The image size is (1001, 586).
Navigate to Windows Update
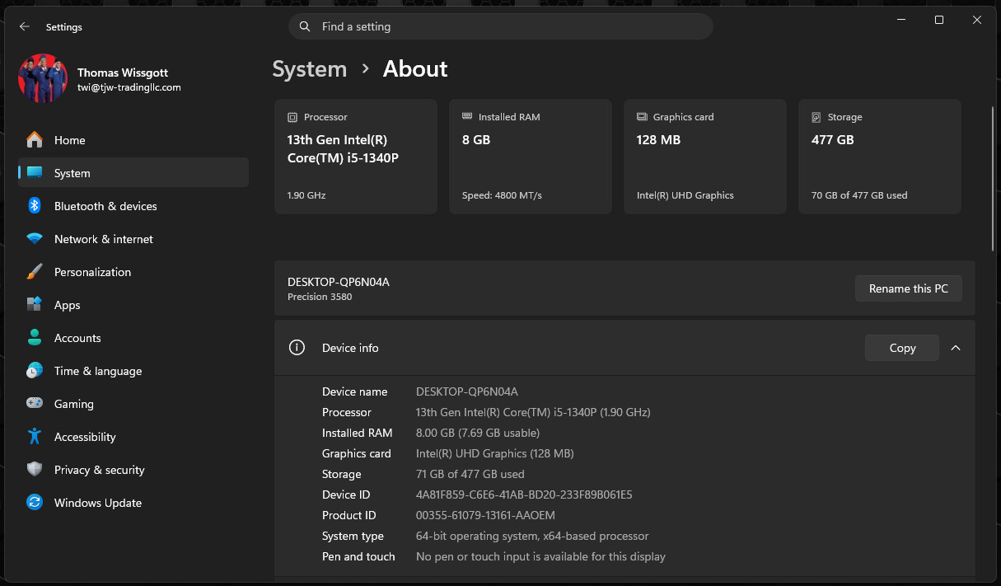(133, 503)
